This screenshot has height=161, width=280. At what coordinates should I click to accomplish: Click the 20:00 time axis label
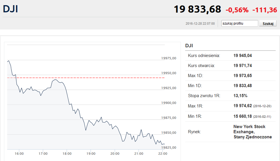click(x=115, y=154)
